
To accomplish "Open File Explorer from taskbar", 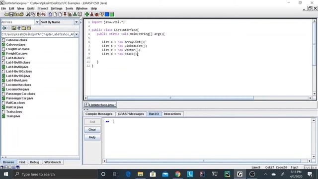I will (140, 174).
